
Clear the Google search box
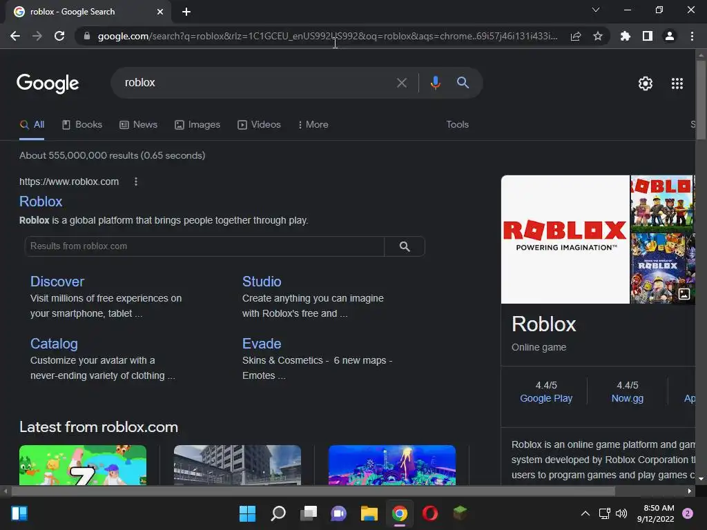coord(402,83)
